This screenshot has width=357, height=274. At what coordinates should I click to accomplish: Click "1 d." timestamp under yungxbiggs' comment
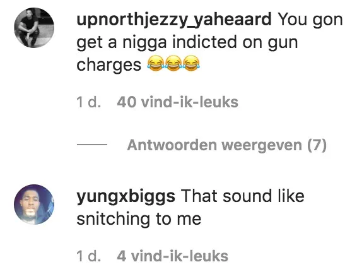point(88,256)
